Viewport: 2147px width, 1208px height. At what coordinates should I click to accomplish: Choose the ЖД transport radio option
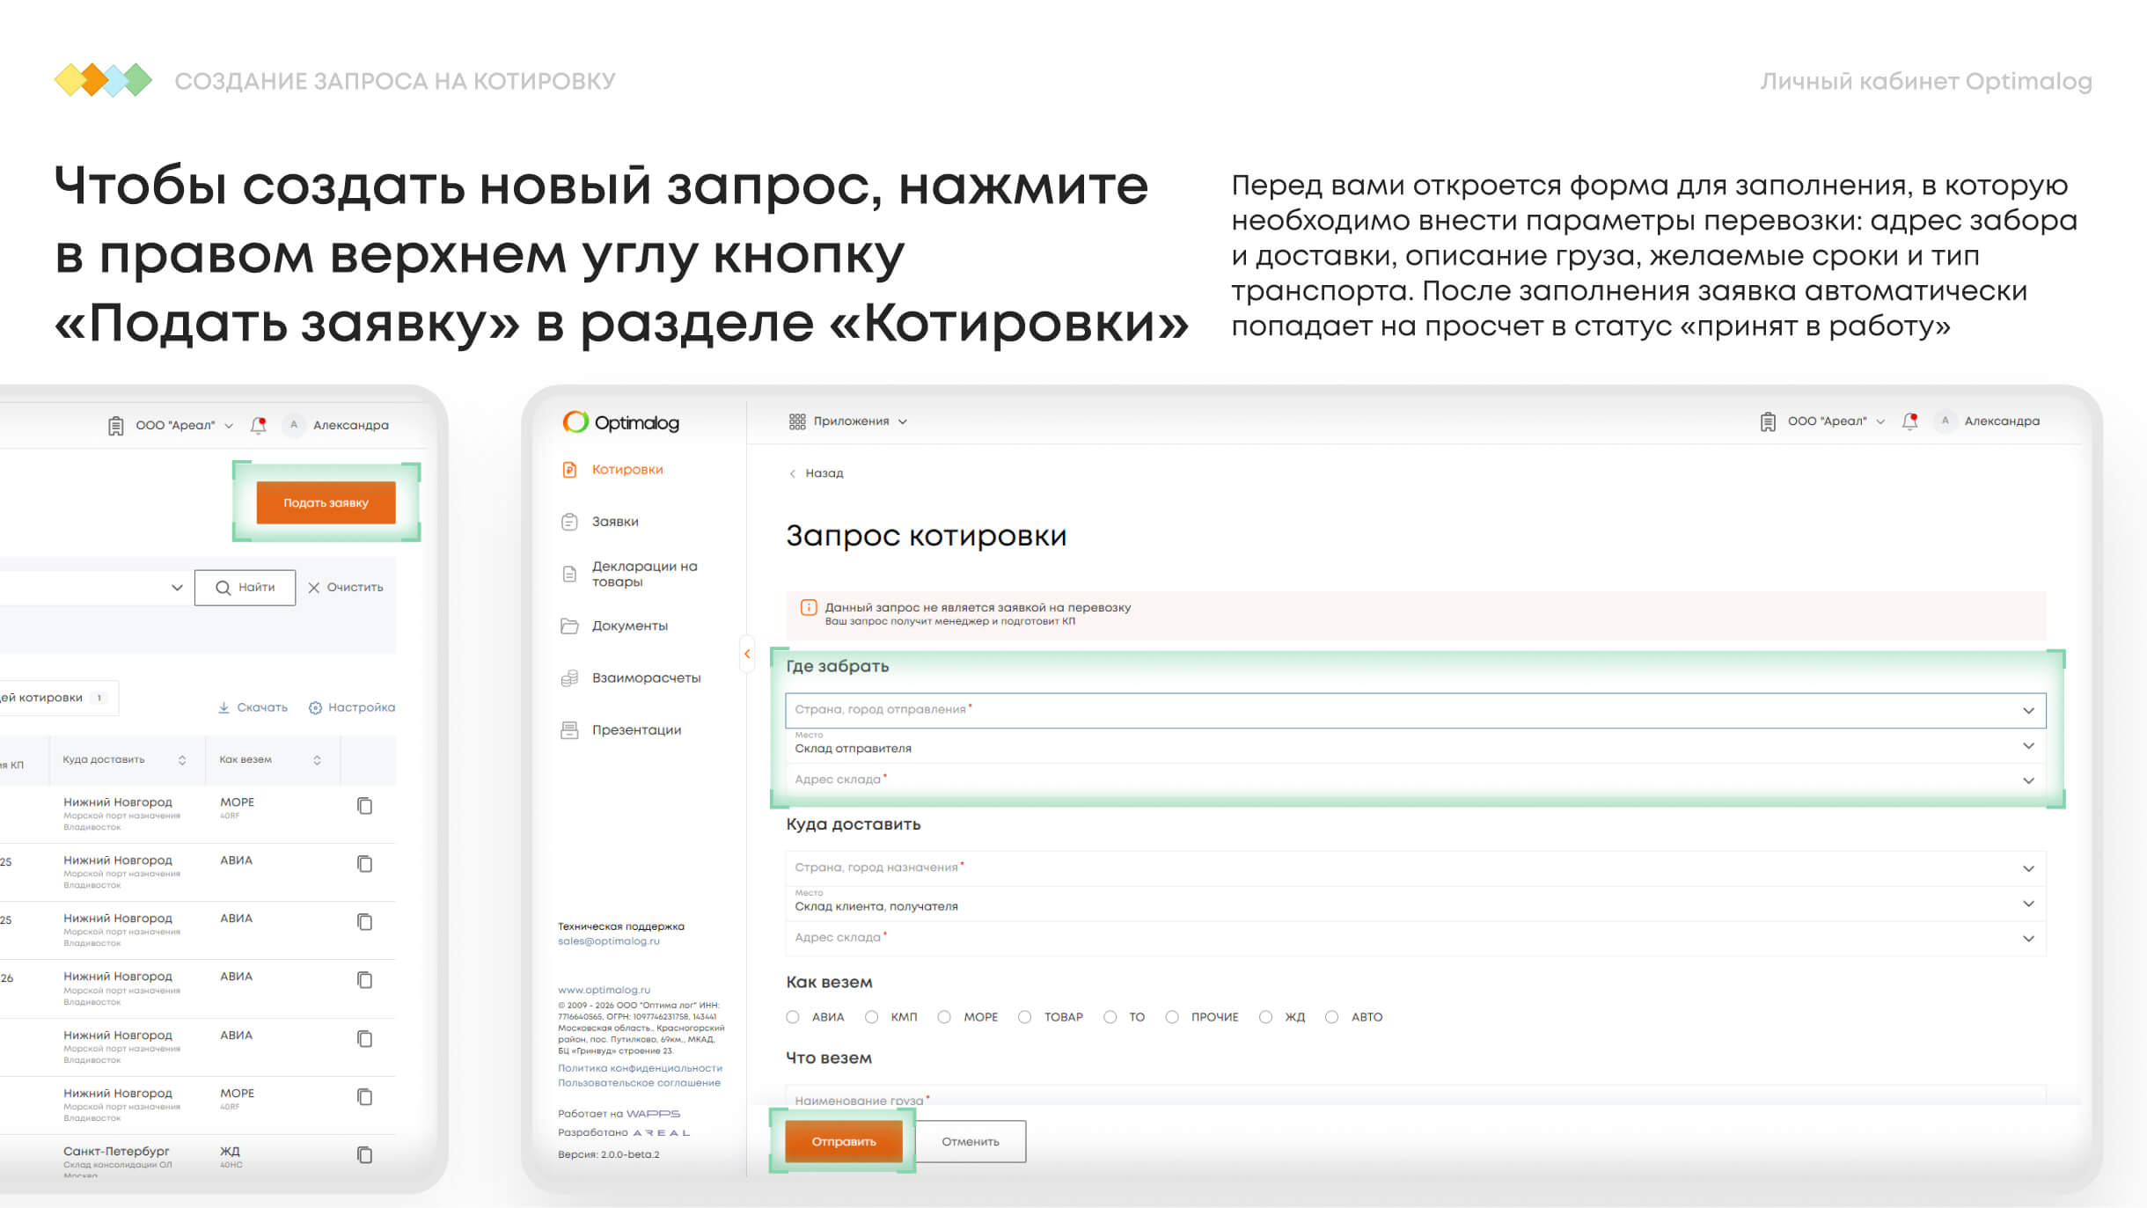1265,1017
